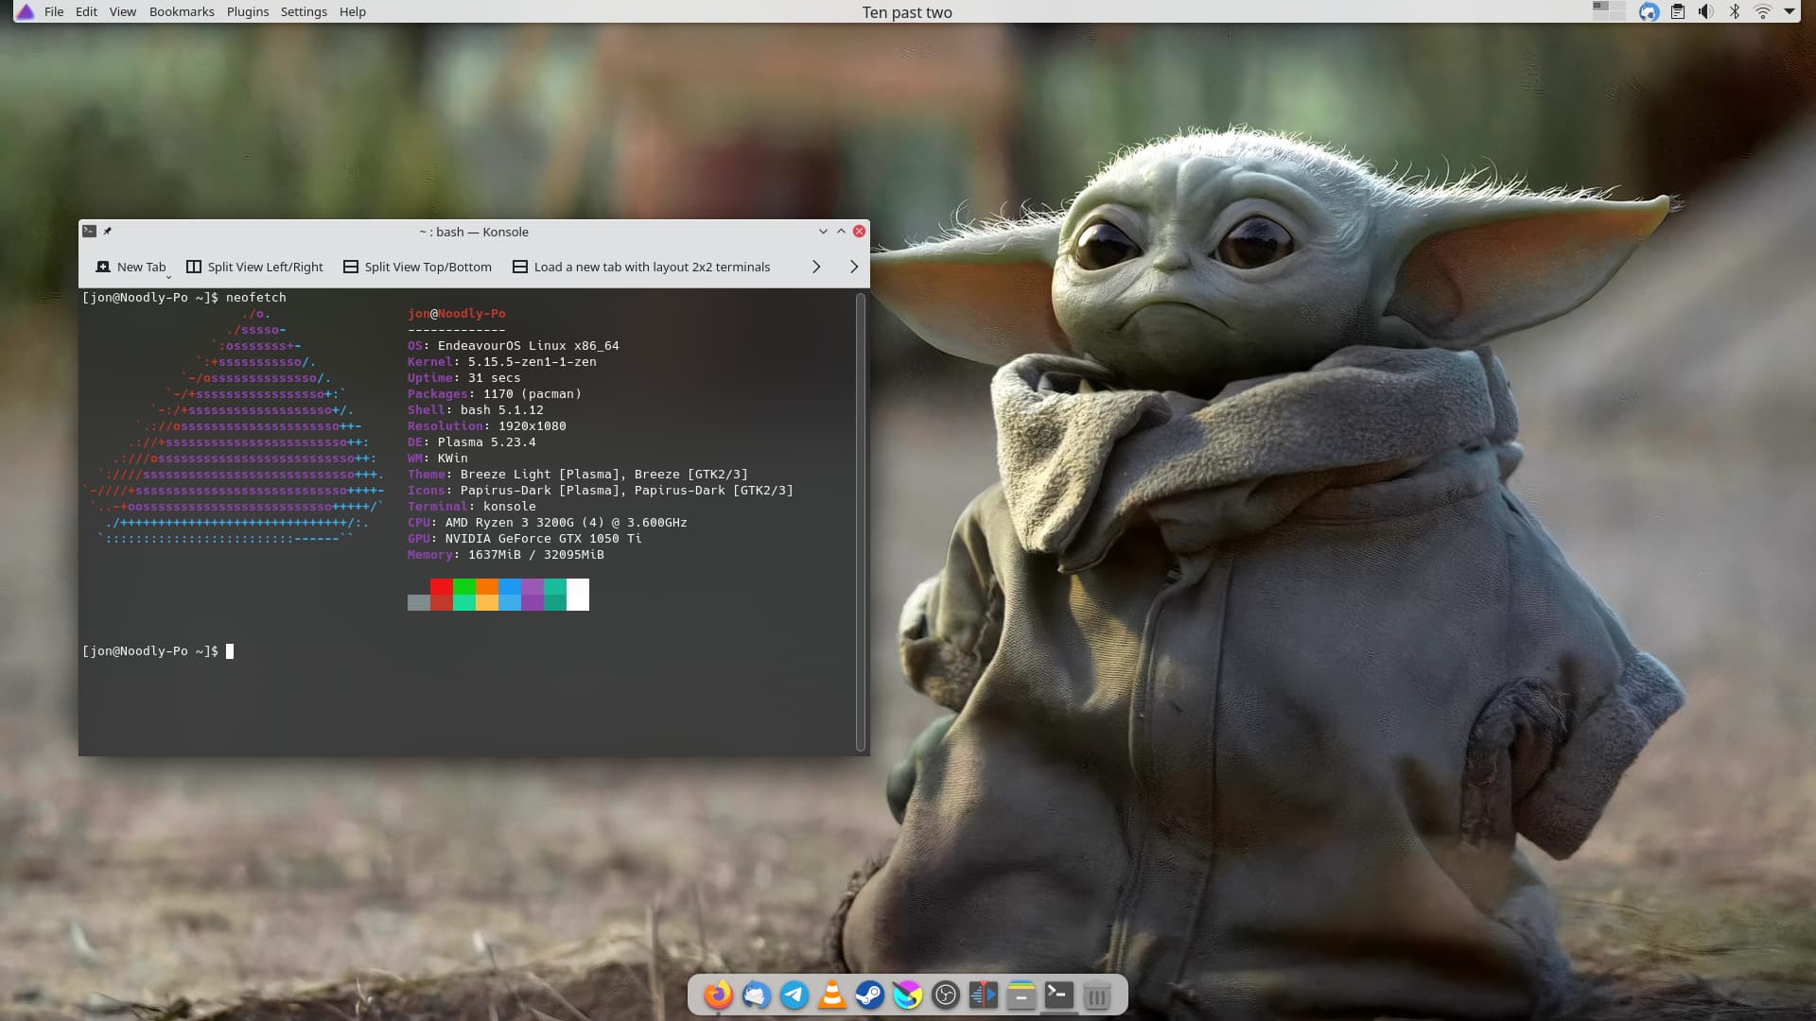Open the Plugins menu

(x=248, y=11)
